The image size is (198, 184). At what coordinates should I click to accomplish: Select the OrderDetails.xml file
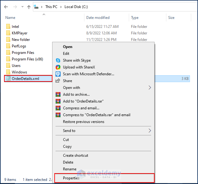coord(25,79)
